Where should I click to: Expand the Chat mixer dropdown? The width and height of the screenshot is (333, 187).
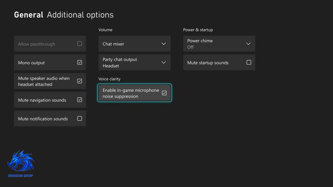pyautogui.click(x=134, y=44)
